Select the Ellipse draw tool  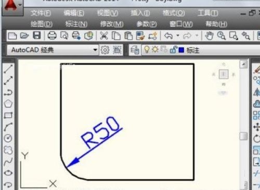coord(8,173)
